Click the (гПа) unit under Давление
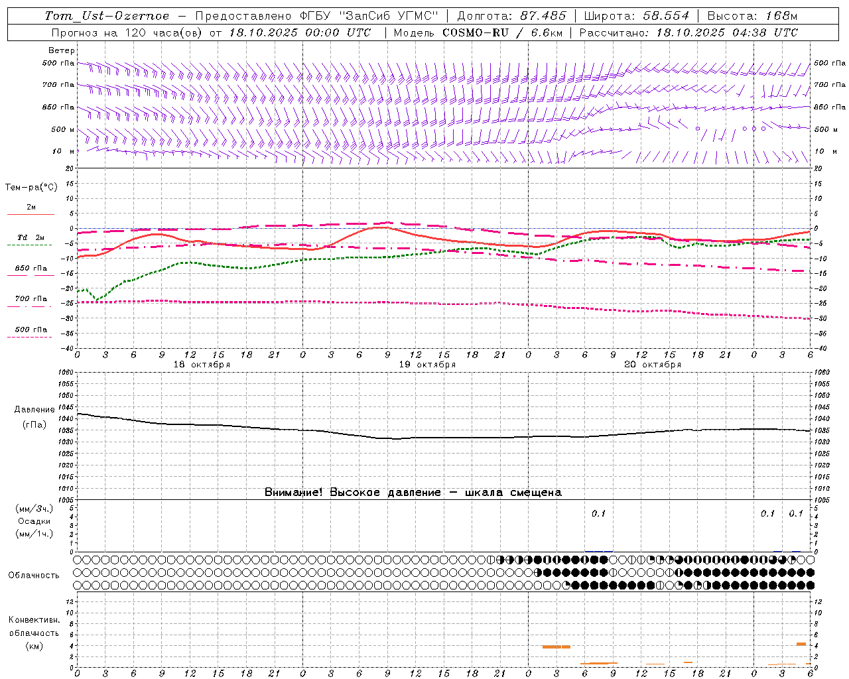Image resolution: width=849 pixels, height=679 pixels. 34,425
